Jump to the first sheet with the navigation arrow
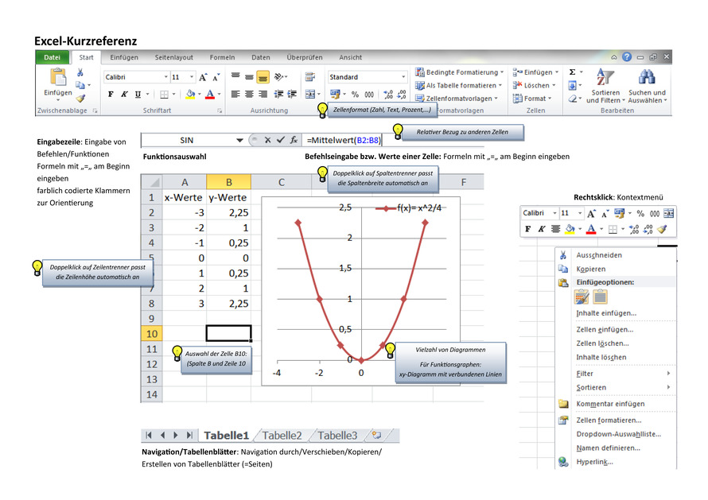Image resolution: width=708 pixels, height=500 pixels. point(149,435)
